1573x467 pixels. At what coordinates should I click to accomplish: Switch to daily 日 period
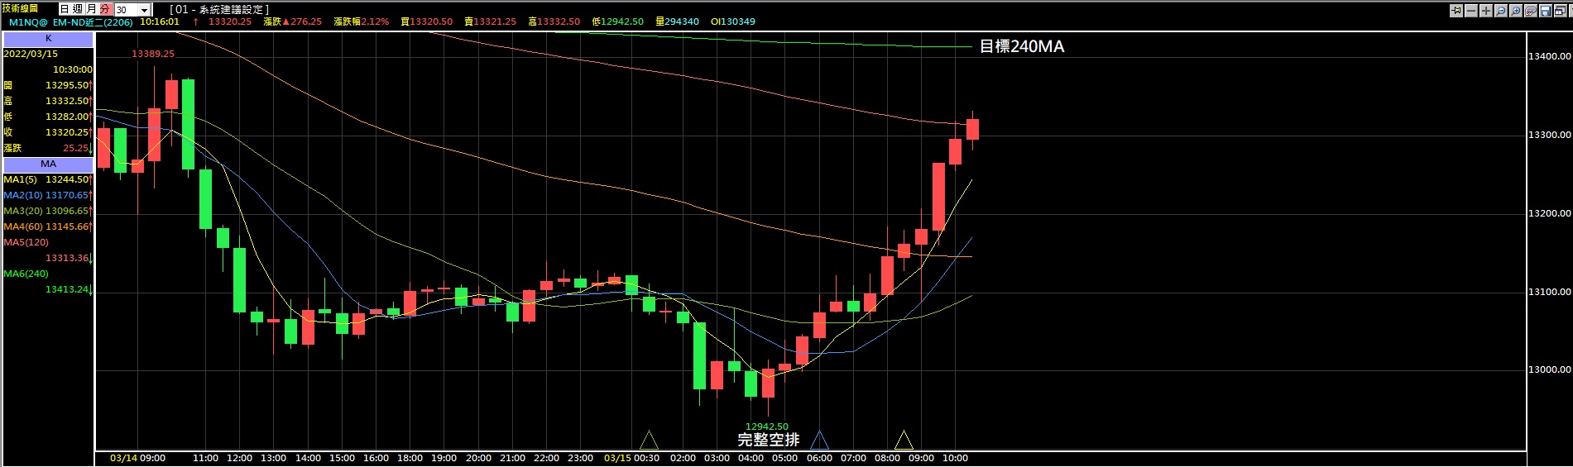click(65, 9)
